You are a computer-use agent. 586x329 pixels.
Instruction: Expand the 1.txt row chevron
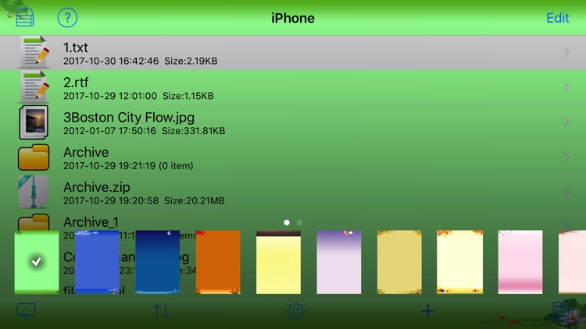tap(566, 52)
